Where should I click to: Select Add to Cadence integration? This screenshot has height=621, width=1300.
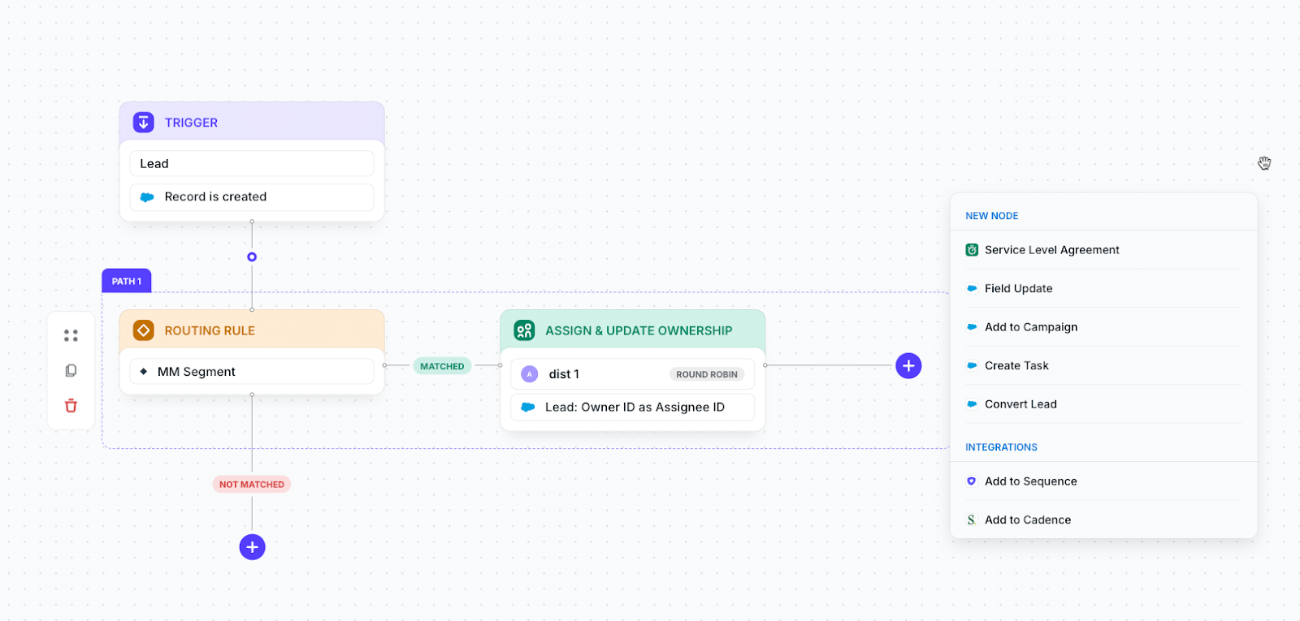pos(1027,520)
